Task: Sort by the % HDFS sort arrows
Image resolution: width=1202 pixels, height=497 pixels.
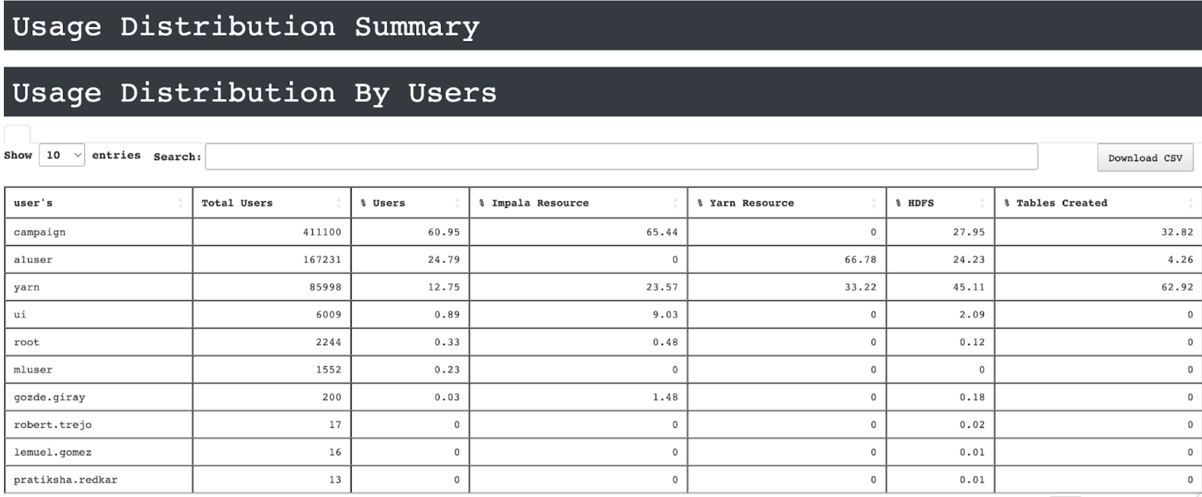Action: tap(982, 203)
